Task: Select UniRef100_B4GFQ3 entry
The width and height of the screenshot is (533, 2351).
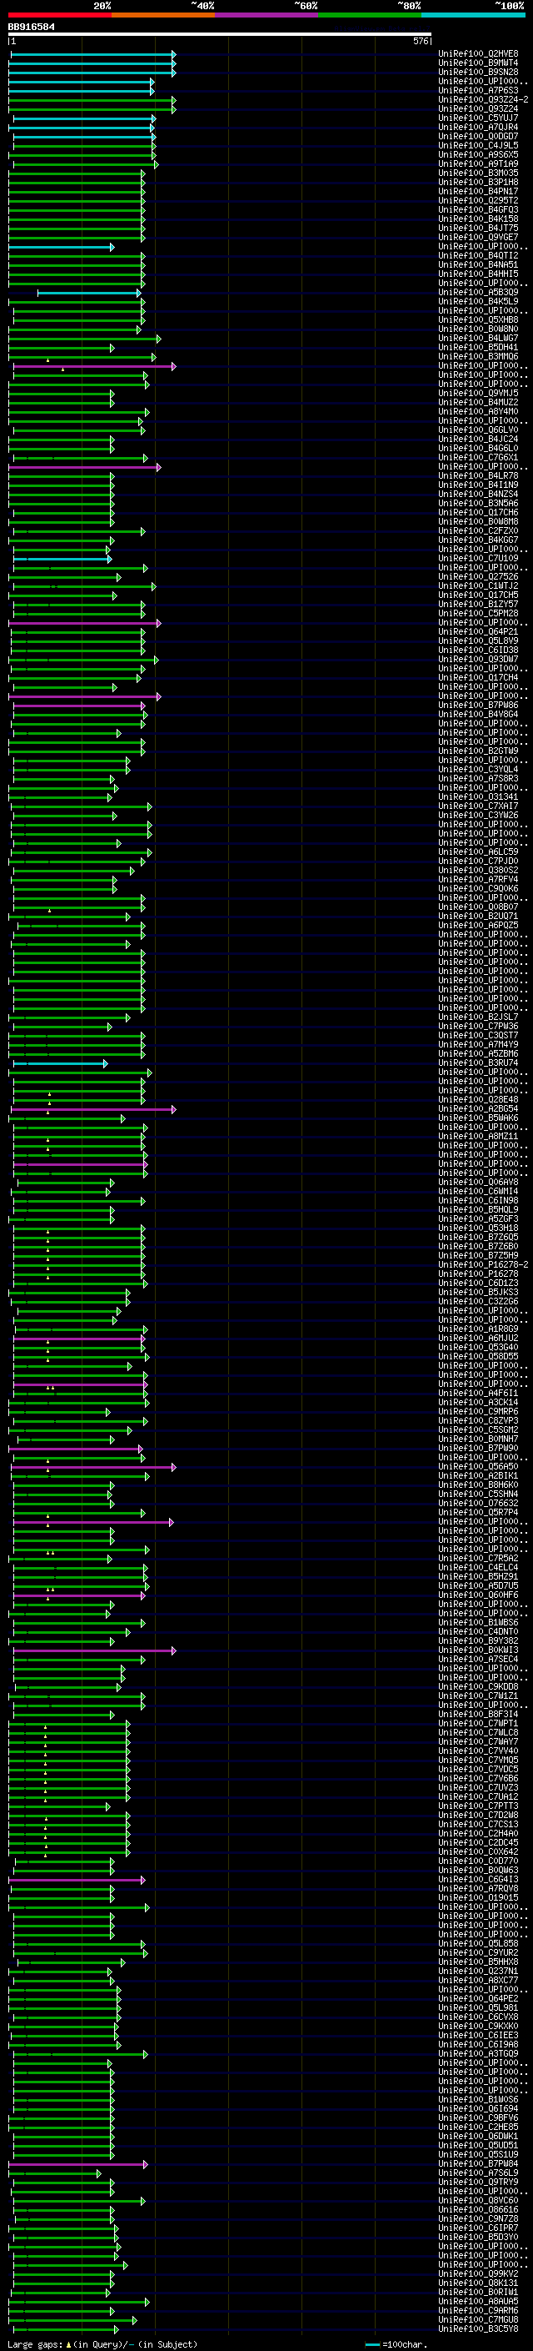Action: pyautogui.click(x=478, y=210)
